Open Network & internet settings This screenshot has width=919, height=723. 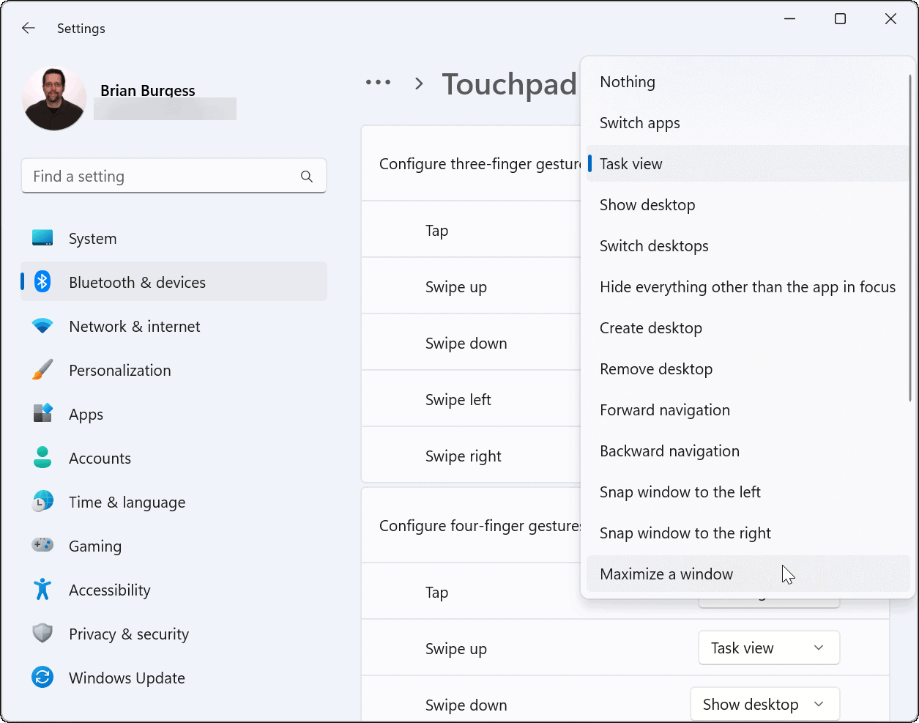[x=42, y=326]
